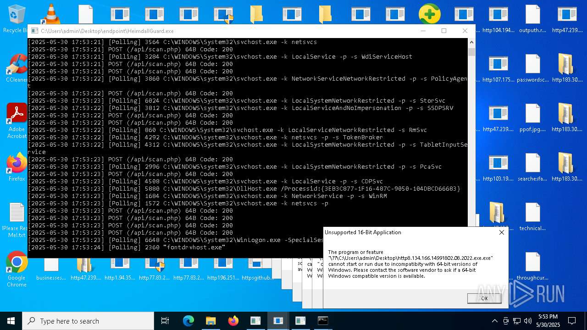
Task: Click the Unsupported 16-Bit Application title text
Action: (363, 232)
